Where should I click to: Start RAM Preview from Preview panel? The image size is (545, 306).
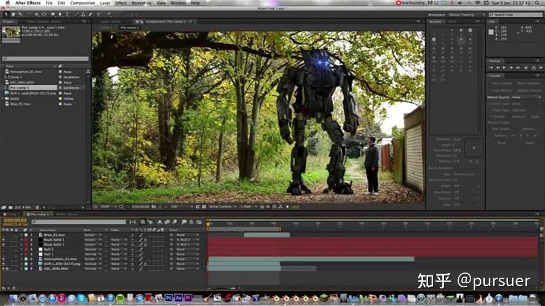pos(540,67)
